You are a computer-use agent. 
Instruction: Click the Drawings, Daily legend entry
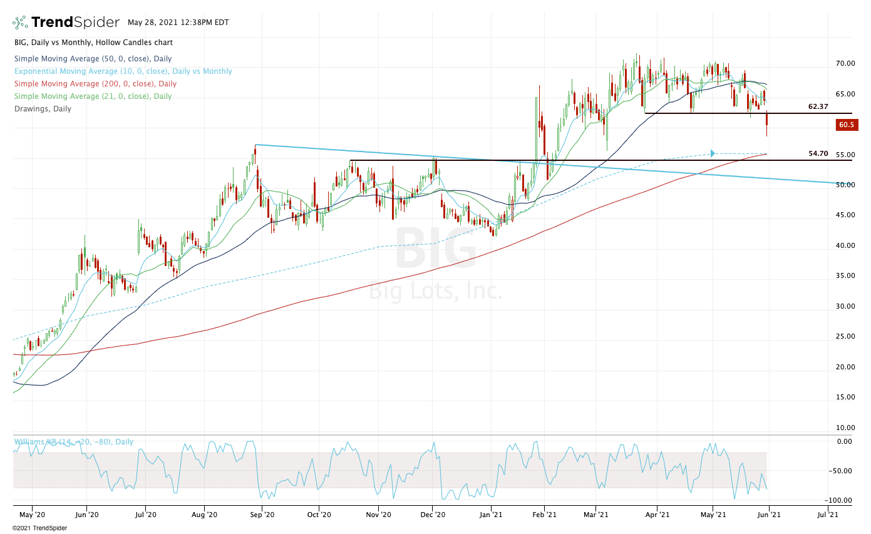pyautogui.click(x=43, y=109)
